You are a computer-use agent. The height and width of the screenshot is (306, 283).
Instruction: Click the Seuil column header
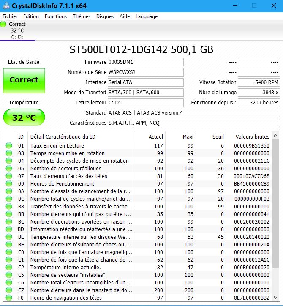click(211, 137)
